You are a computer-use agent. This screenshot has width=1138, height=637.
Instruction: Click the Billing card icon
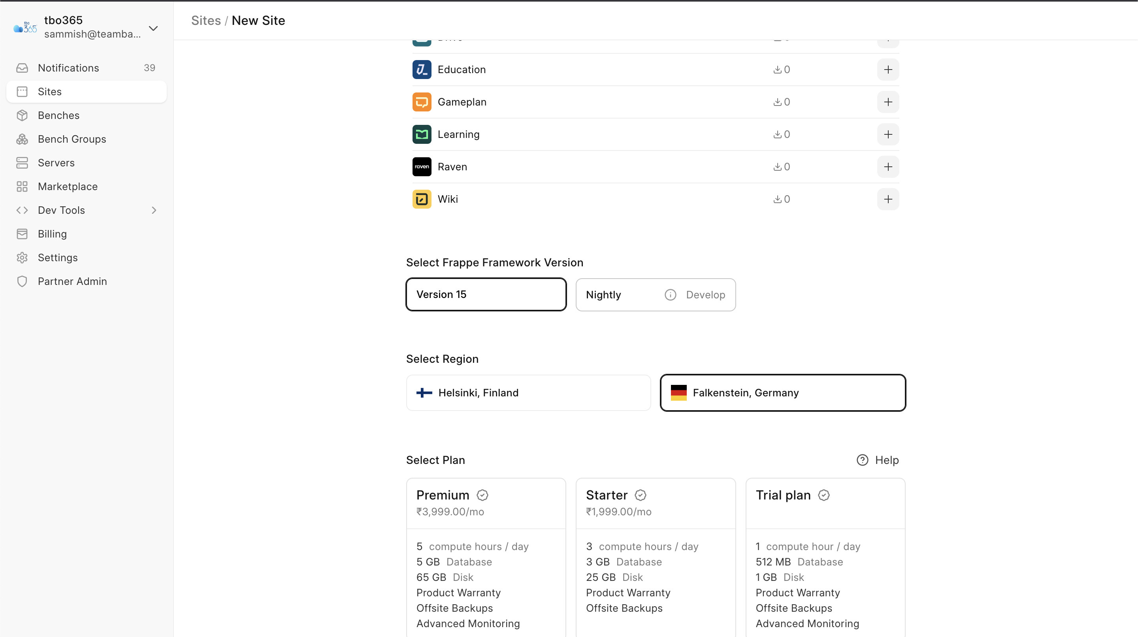[22, 234]
